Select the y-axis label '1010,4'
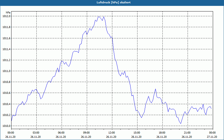Image resolution: width=224 pixels, height=140 pixels. [x=6, y=104]
